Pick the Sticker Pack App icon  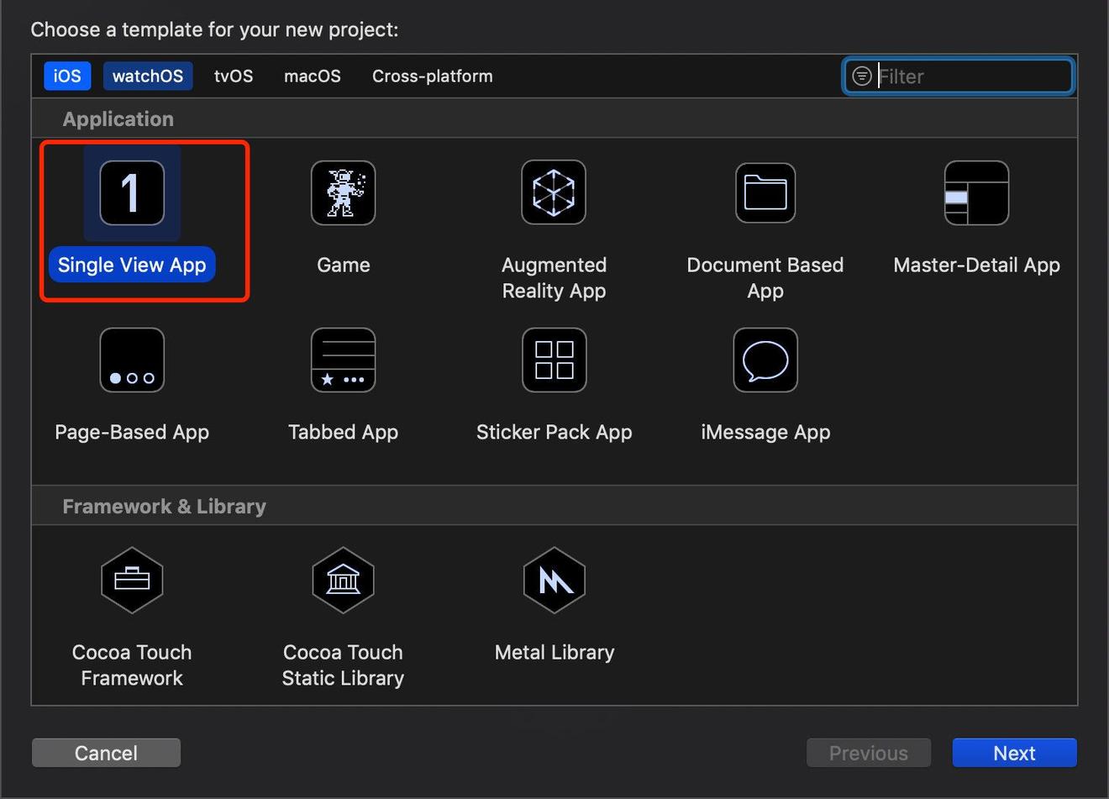click(x=554, y=360)
